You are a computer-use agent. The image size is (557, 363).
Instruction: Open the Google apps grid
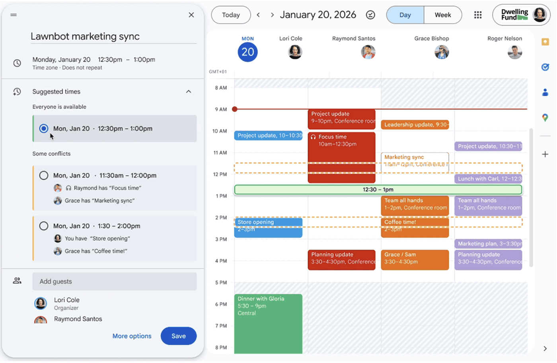[x=478, y=15]
